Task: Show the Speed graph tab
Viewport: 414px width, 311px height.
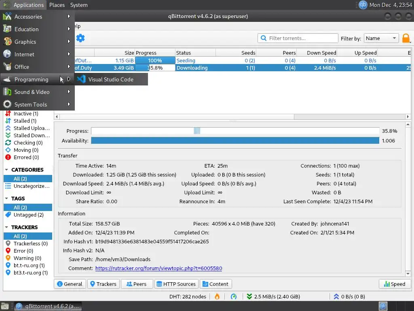Action: (x=395, y=284)
